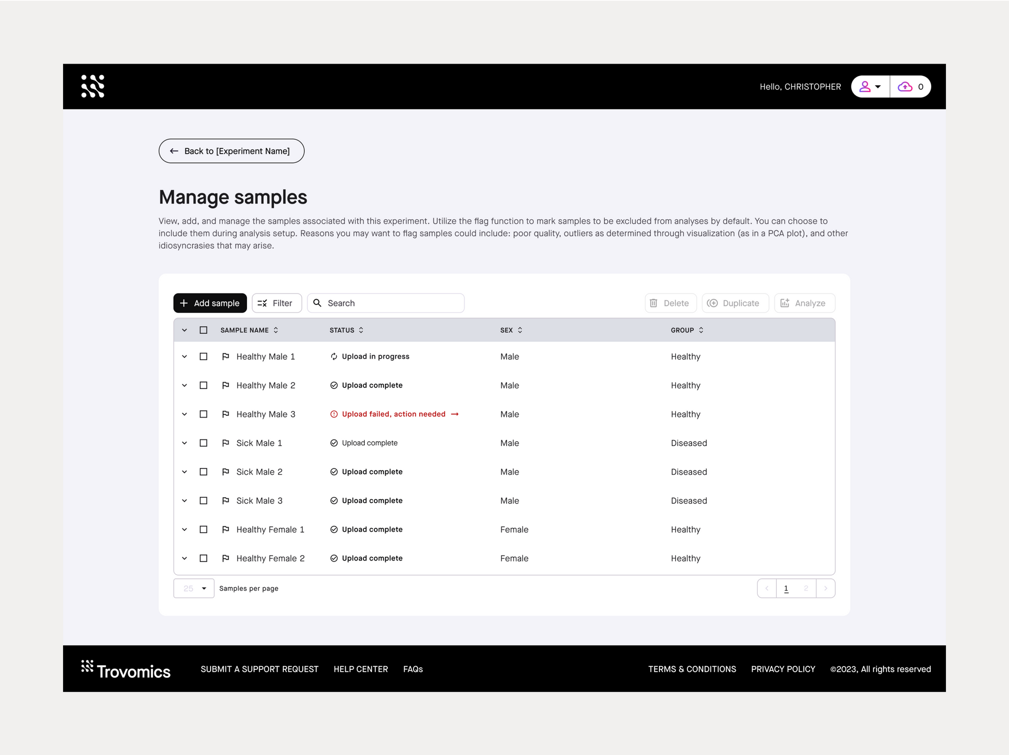This screenshot has height=755, width=1009.
Task: Open Terms & Conditions link
Action: click(692, 669)
